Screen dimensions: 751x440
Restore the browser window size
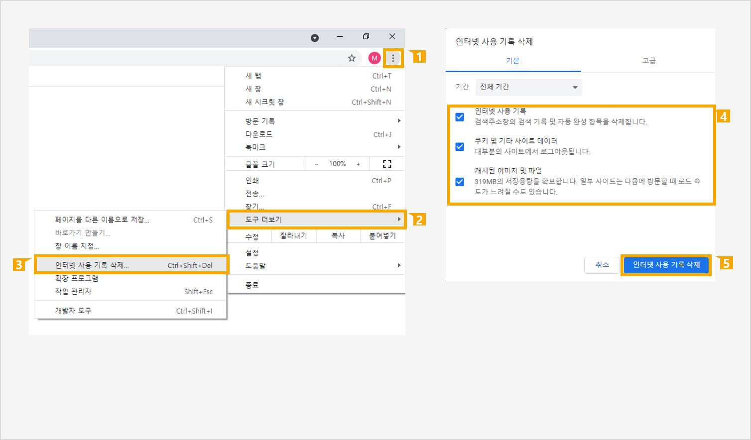coord(366,36)
